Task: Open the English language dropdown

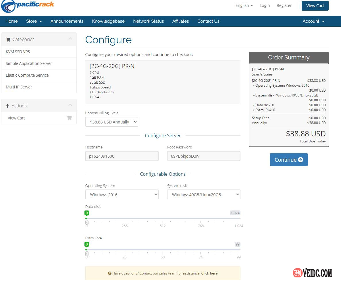Action: coord(244,5)
